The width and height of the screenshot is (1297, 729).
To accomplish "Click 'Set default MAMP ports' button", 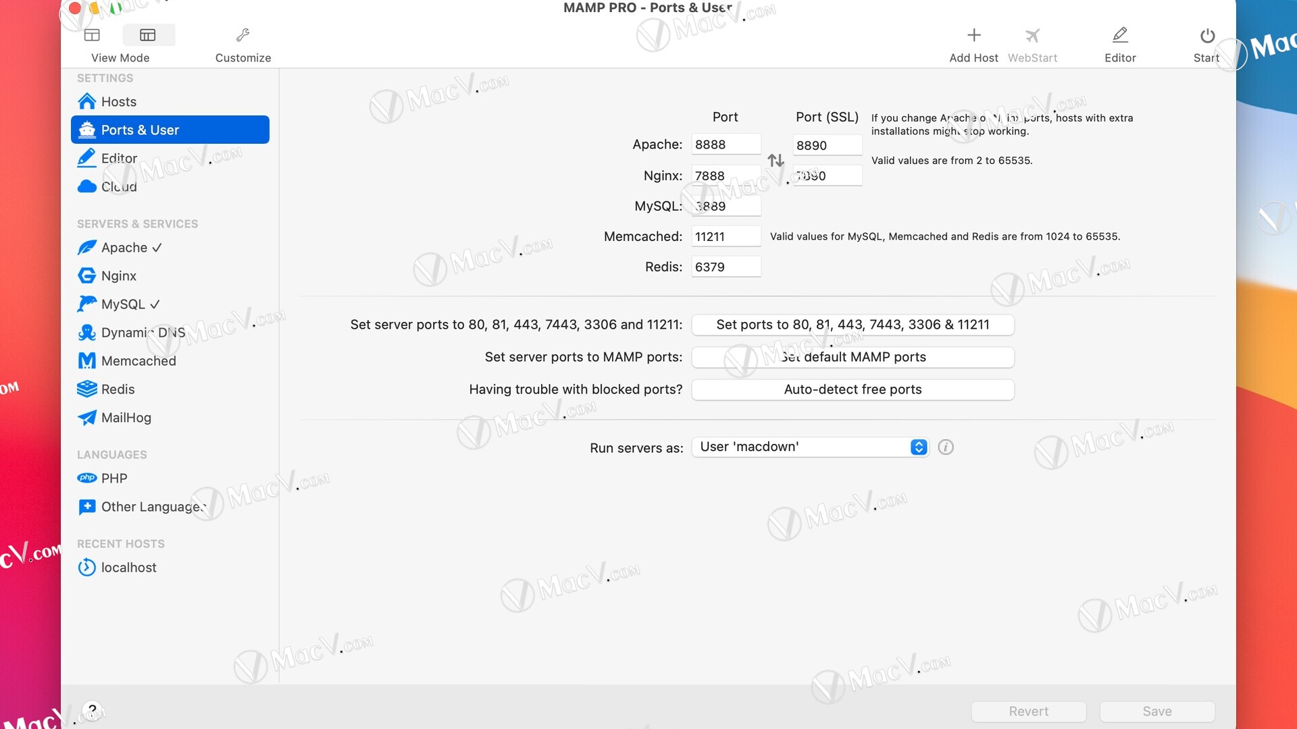I will 853,356.
